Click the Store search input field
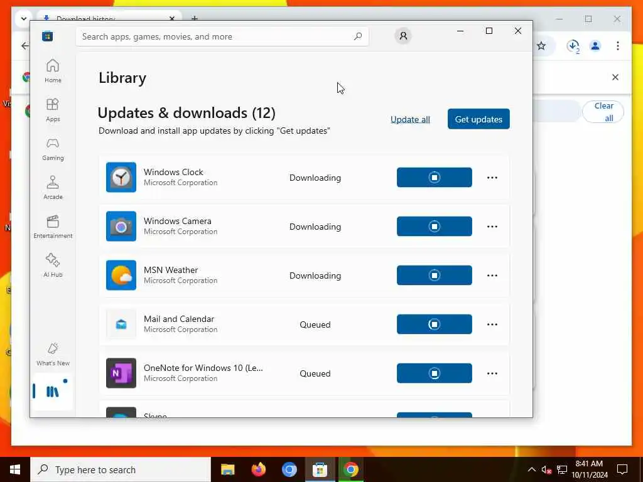The image size is (643, 482). 222,36
